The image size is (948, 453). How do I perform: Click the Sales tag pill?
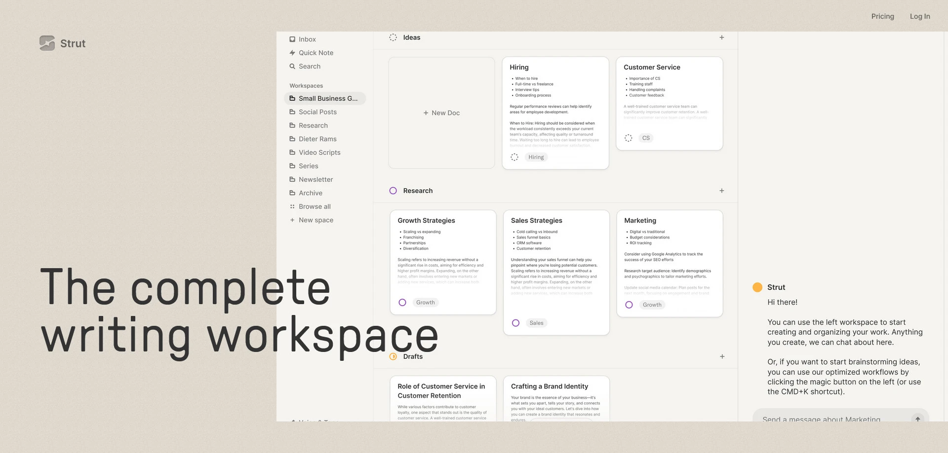coord(536,323)
